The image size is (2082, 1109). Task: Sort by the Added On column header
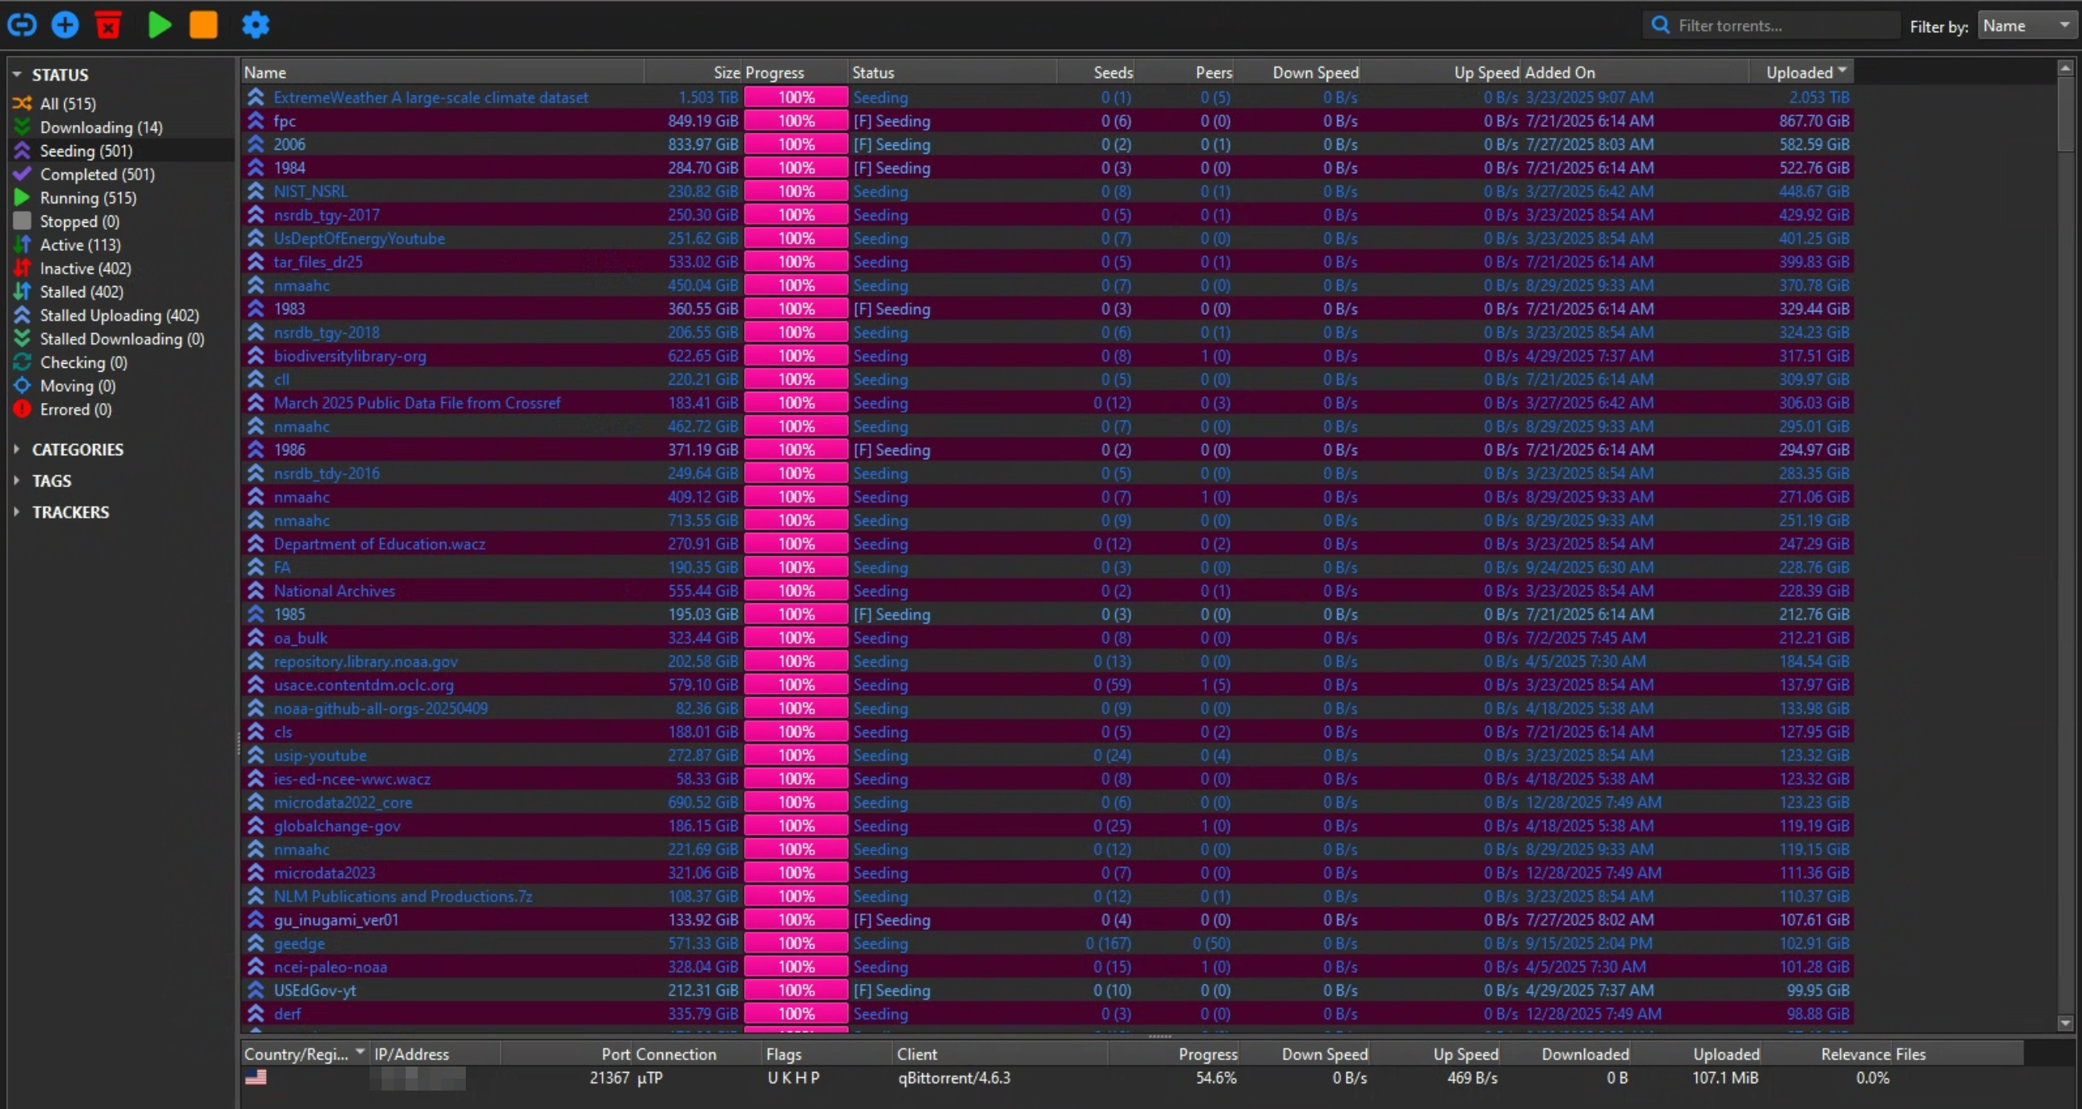tap(1560, 73)
